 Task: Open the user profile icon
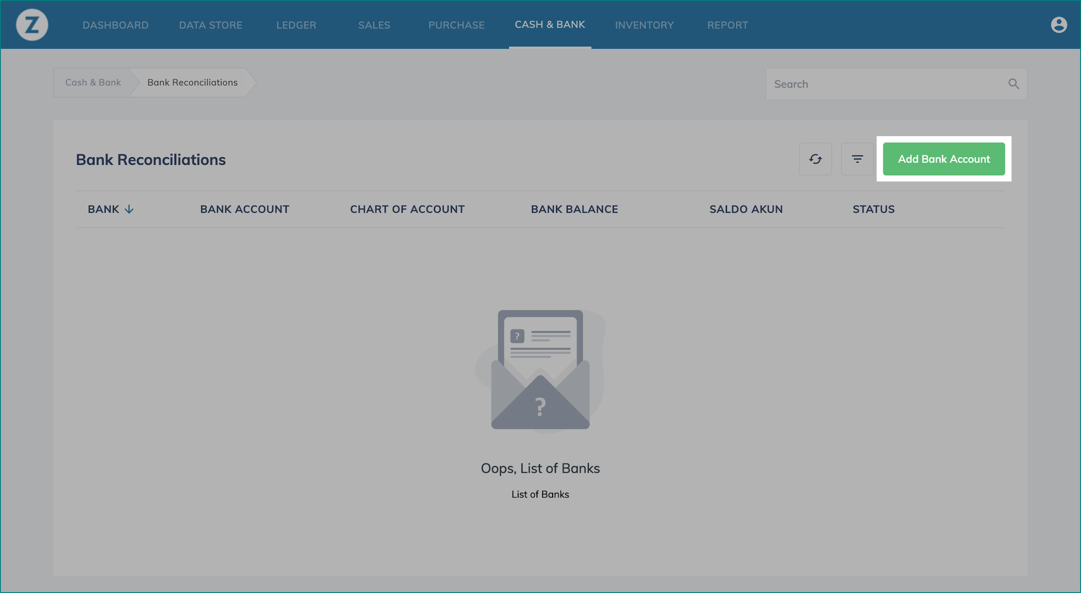(1059, 25)
